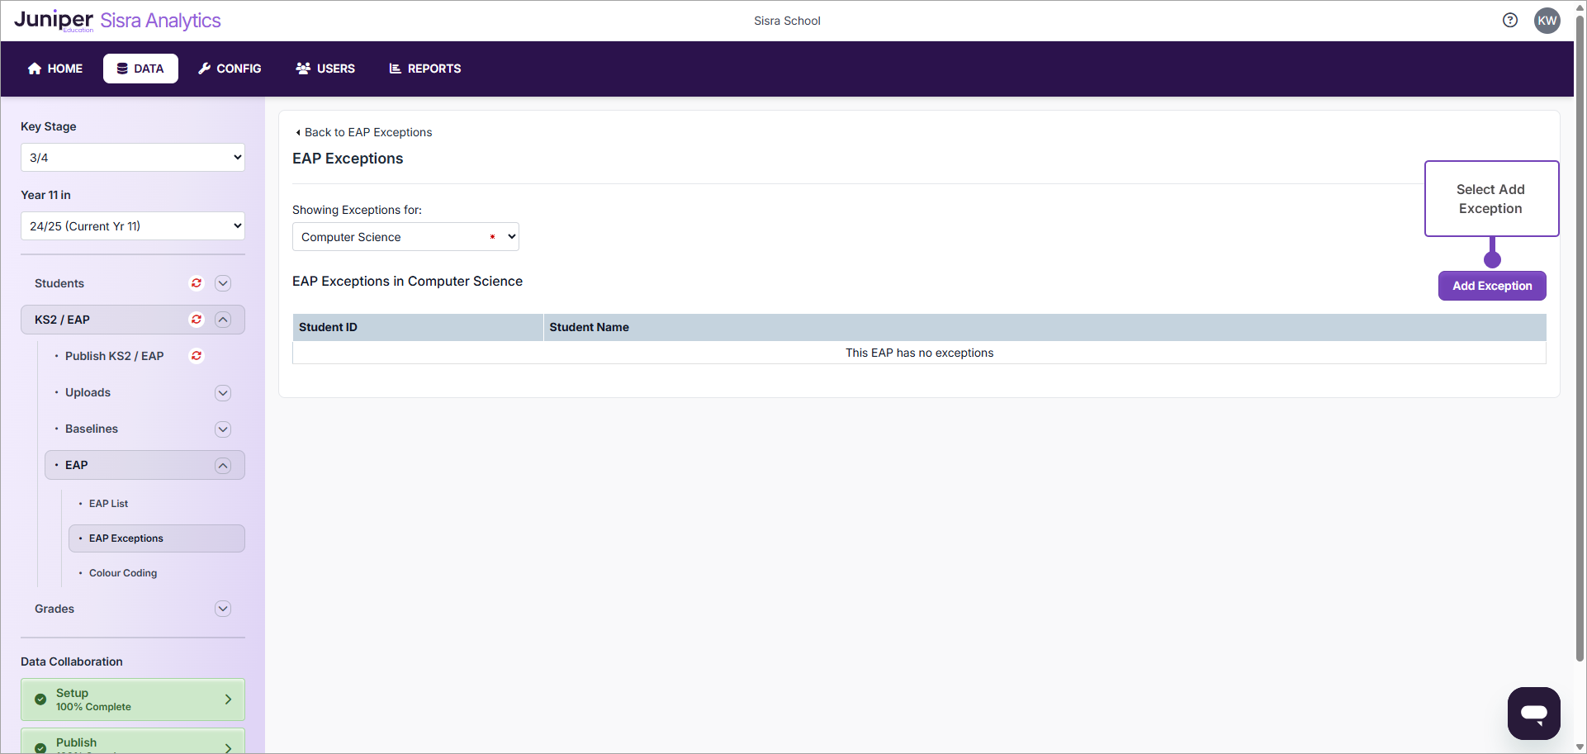Click the refresh icon next to Students
The height and width of the screenshot is (754, 1587).
197,283
